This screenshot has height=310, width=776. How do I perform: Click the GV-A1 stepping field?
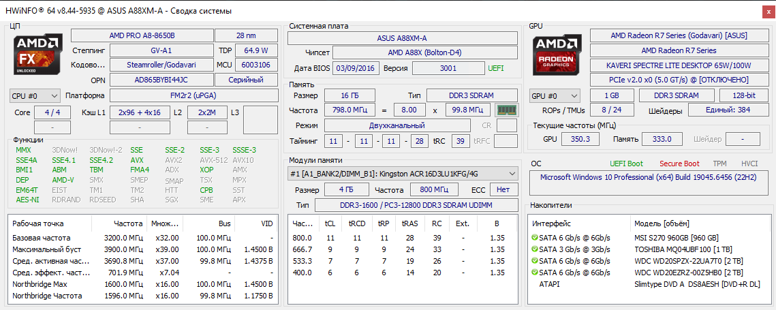[x=161, y=50]
